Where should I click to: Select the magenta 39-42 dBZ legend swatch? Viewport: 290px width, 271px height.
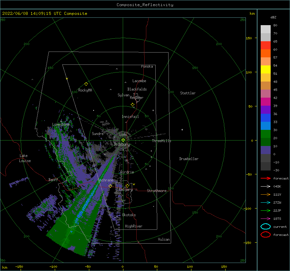(266, 102)
